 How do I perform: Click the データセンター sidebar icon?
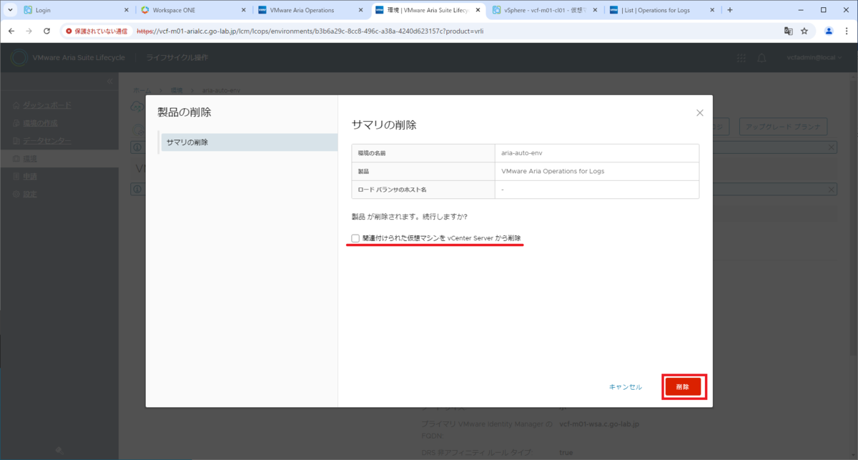16,140
